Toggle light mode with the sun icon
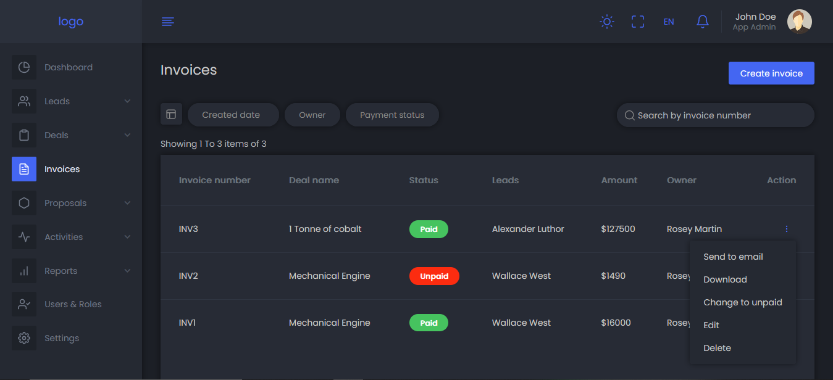 pyautogui.click(x=607, y=22)
